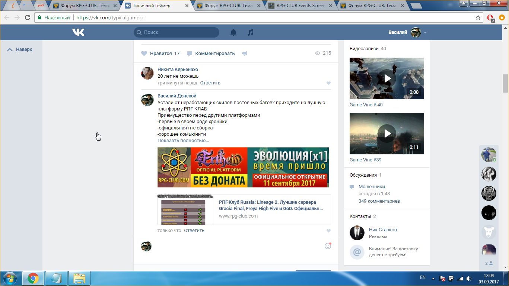Click 349 комментариев text

point(379,201)
